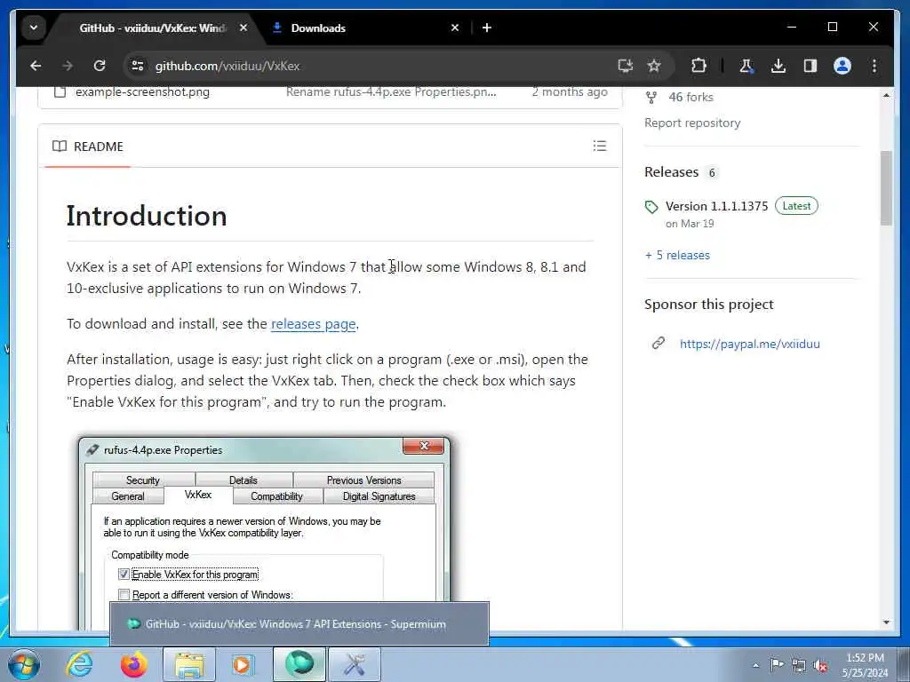Click the install app icon in address bar
910x682 pixels.
(x=625, y=66)
